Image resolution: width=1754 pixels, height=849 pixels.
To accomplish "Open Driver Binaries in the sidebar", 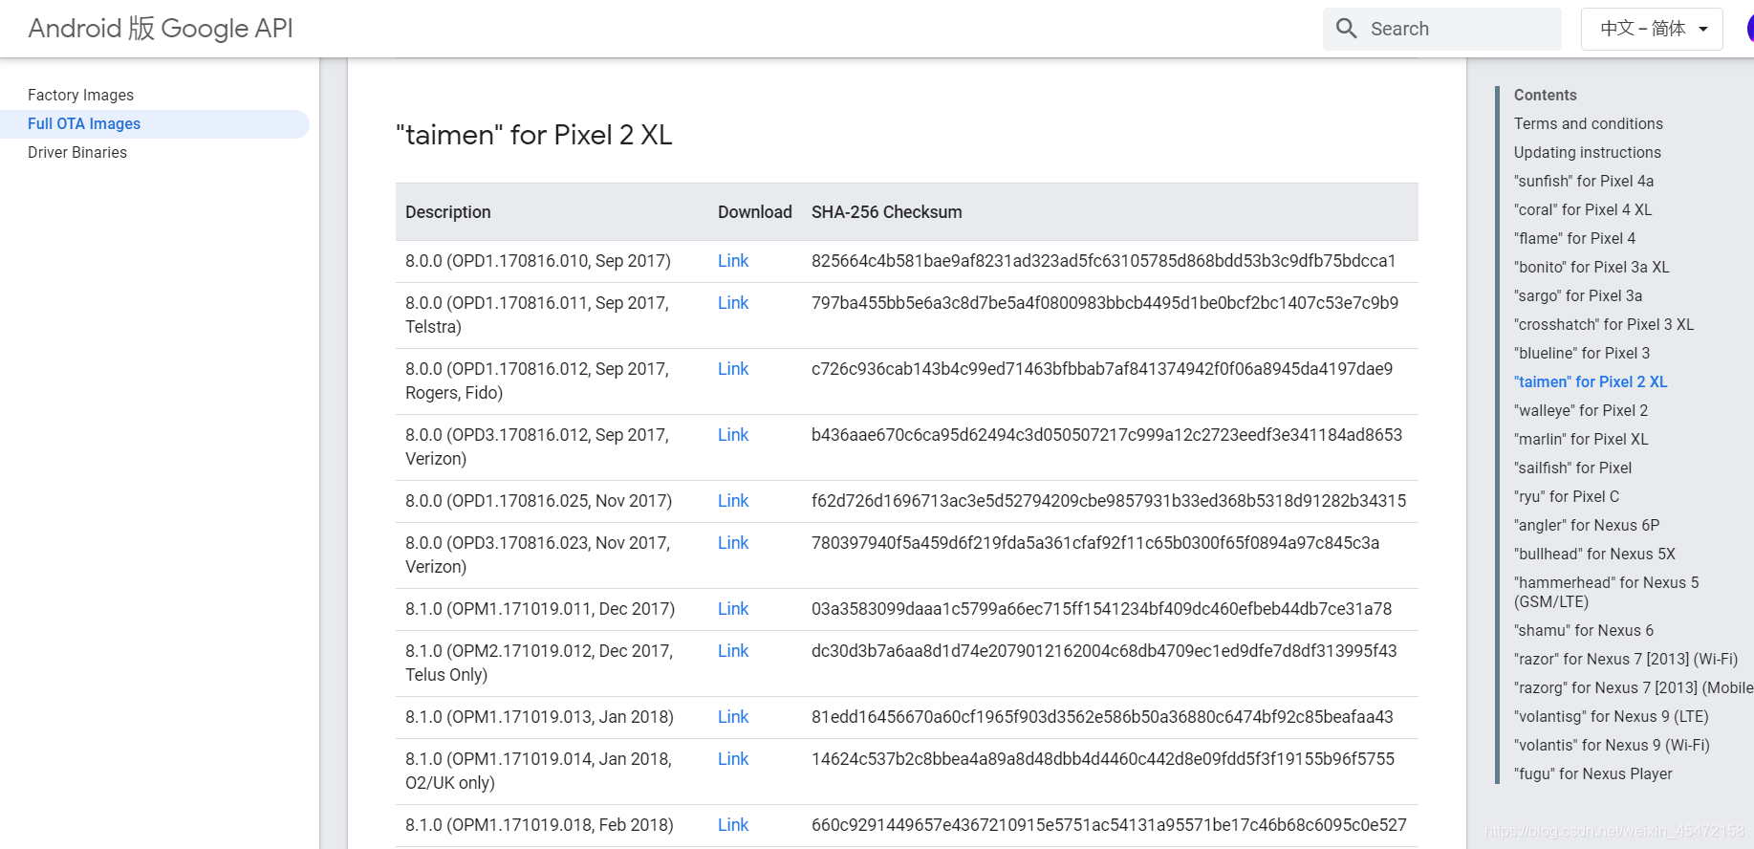I will coord(77,152).
